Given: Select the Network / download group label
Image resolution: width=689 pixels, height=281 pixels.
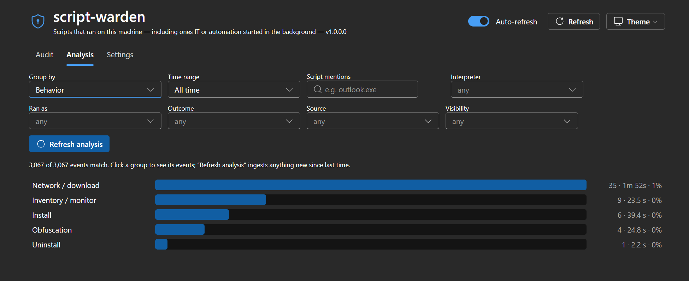Looking at the screenshot, I should click(66, 185).
